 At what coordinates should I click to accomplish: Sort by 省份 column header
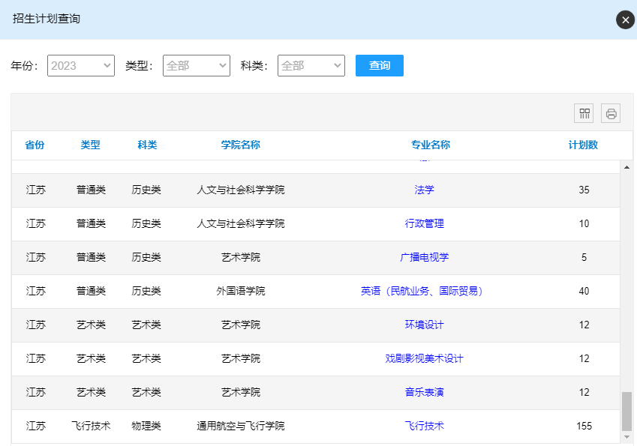point(35,145)
